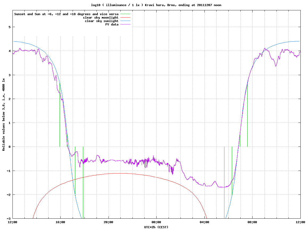The width and height of the screenshot is (306, 229).
Task: Select the 'clear sky sunlight' legend label
Action: tap(102, 21)
